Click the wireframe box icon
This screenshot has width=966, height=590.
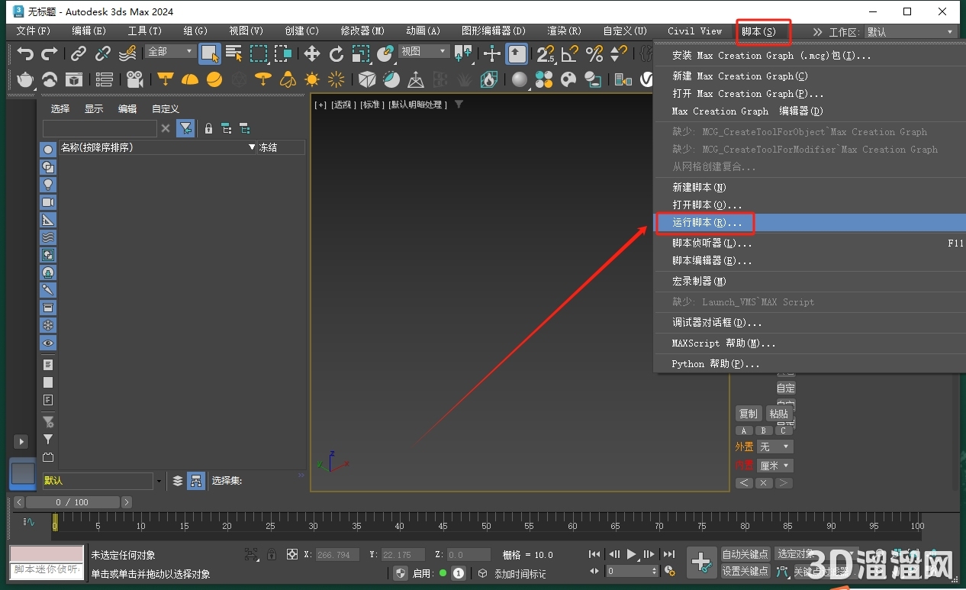(367, 79)
